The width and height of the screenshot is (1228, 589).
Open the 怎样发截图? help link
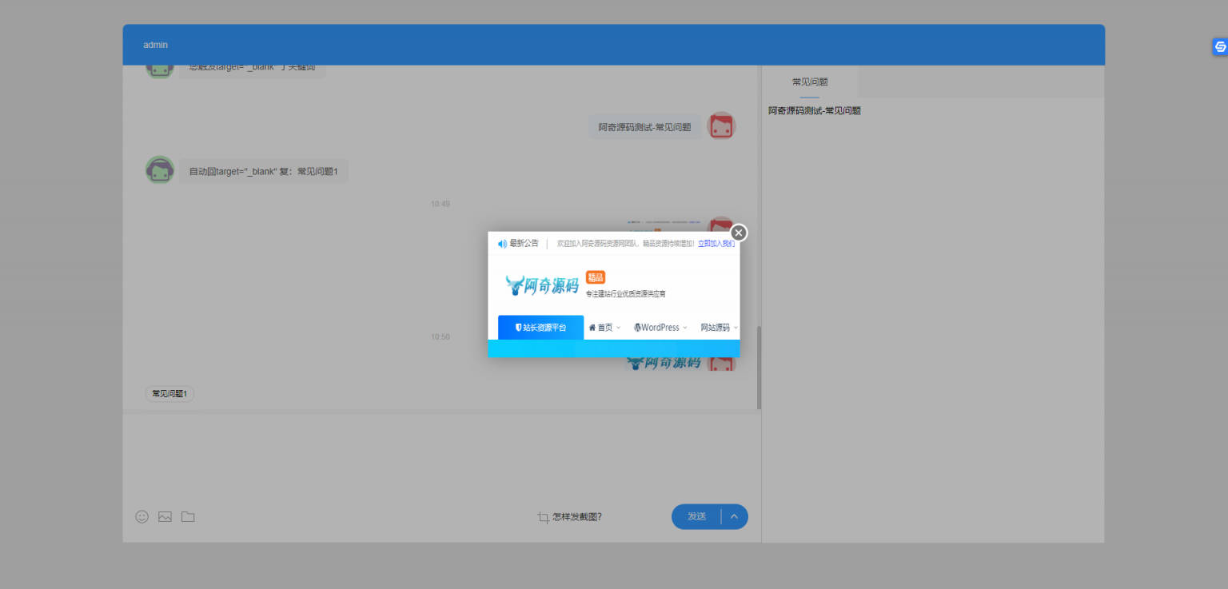coord(577,517)
